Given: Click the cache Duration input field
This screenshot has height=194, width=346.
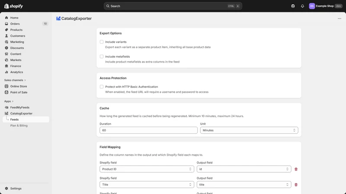Looking at the screenshot, I should (148, 130).
